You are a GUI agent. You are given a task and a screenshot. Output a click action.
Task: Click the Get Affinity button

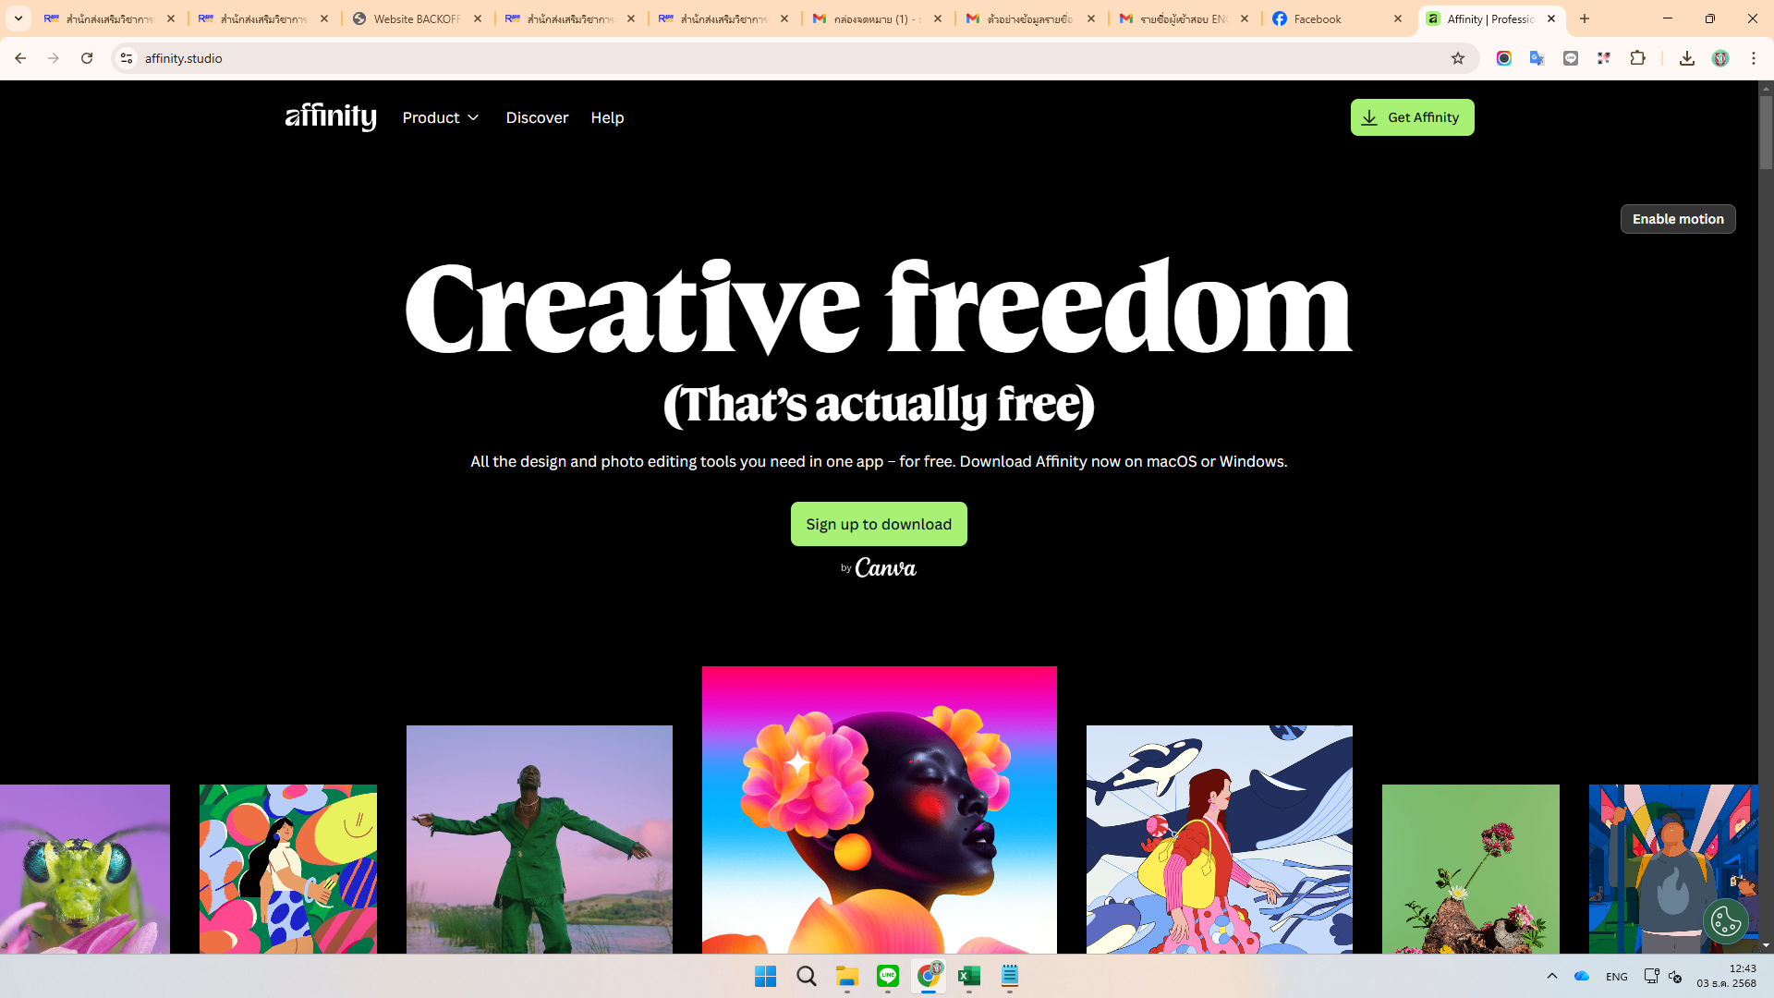tap(1412, 117)
